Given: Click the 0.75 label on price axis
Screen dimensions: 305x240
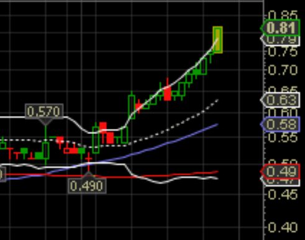Looking at the screenshot, I should tap(283, 51).
